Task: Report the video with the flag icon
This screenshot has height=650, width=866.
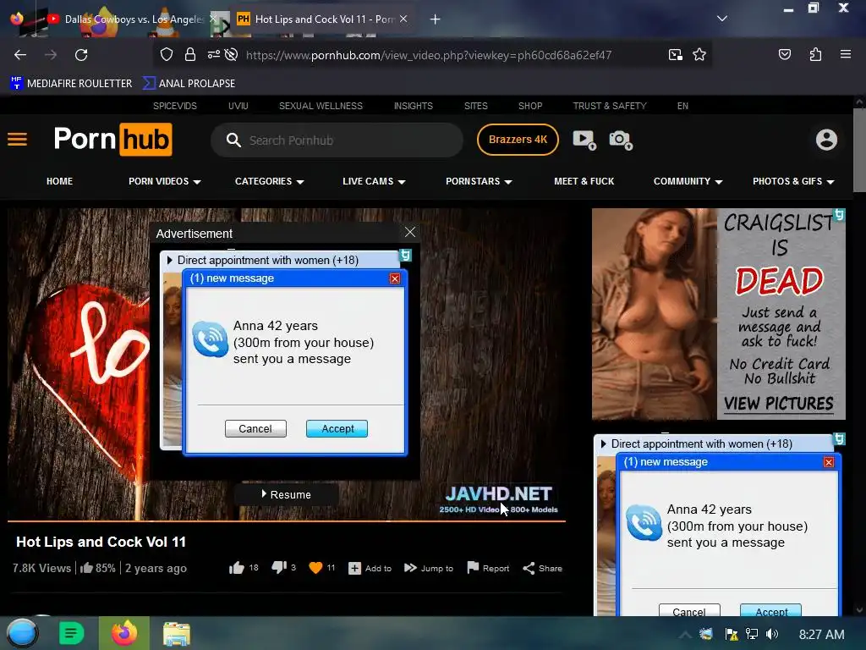Action: [x=473, y=568]
